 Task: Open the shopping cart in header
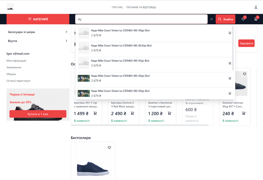(256, 19)
